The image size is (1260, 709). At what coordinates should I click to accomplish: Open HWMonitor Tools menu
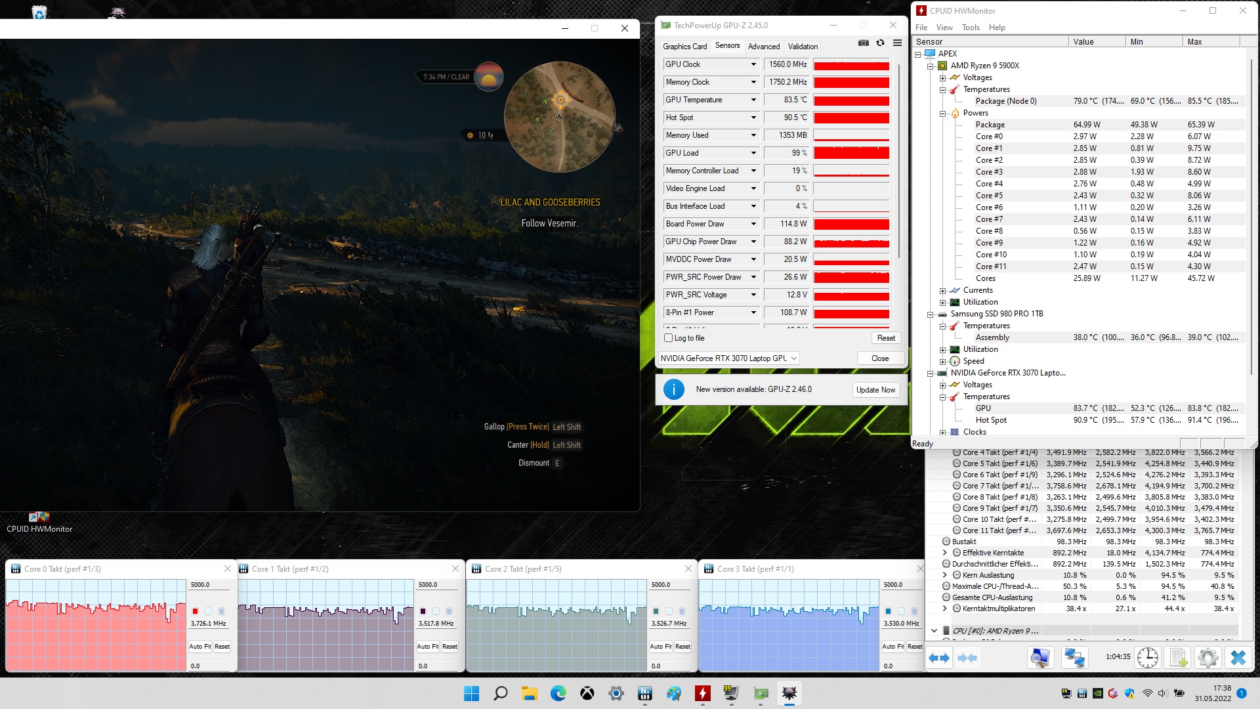[971, 28]
